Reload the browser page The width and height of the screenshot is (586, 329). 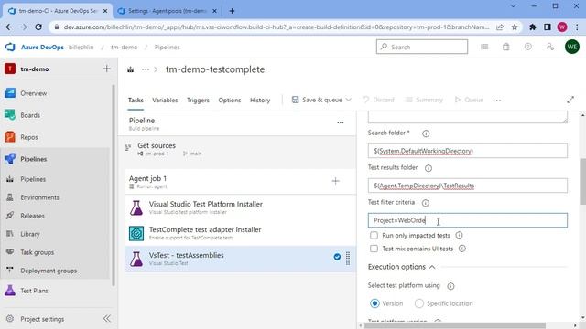(38, 27)
